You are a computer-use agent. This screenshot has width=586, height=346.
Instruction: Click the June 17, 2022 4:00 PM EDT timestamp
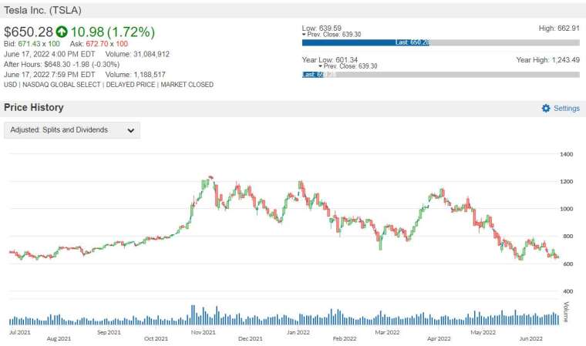(49, 54)
